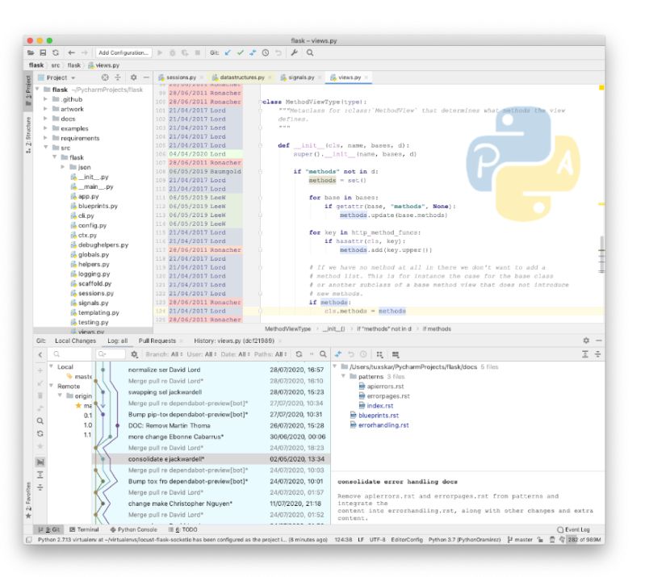
Task: Collapse the Local branches node
Action: [x=52, y=366]
